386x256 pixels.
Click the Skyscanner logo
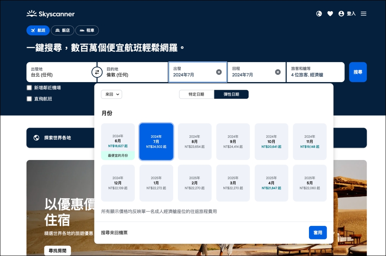point(50,14)
